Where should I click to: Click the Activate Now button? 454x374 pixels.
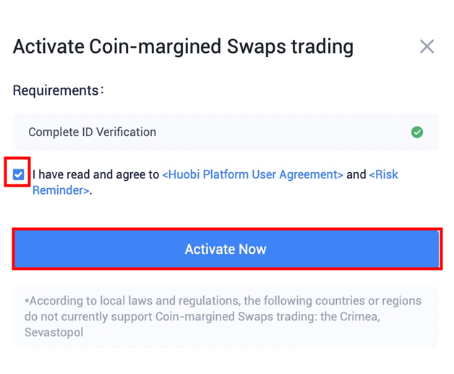tap(227, 249)
